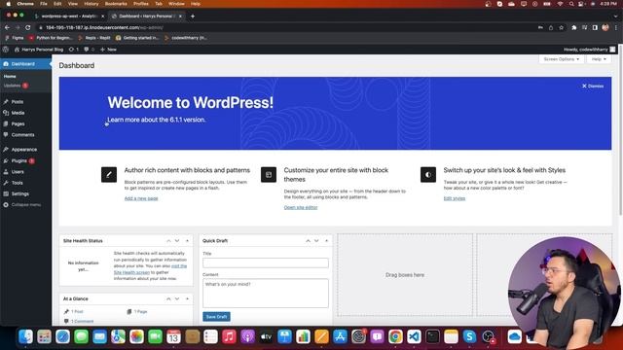
Task: Move Quick Draft box down
Action: point(316,241)
